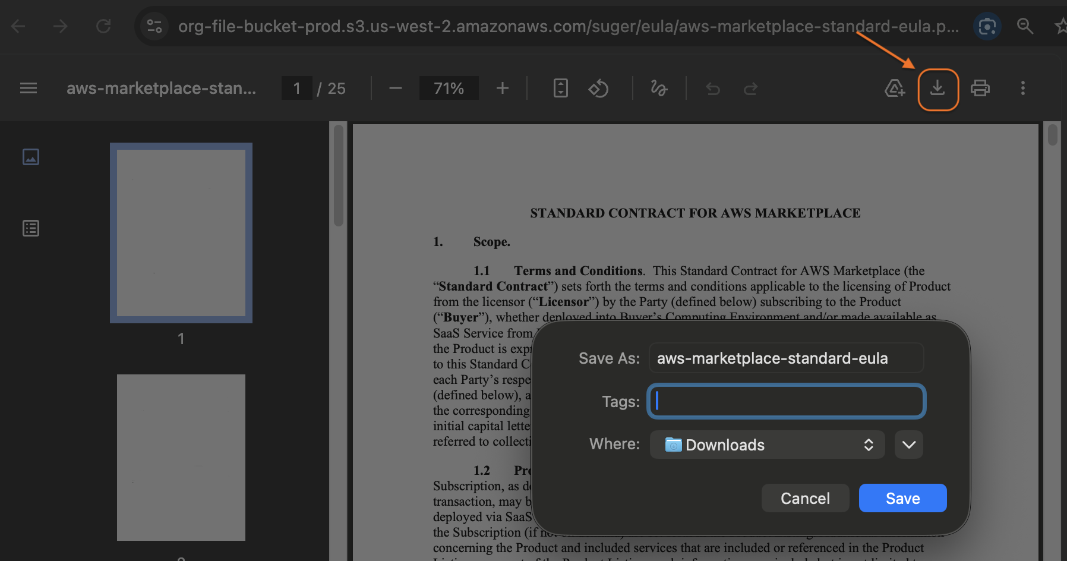Select the page 1 thumbnail
Viewport: 1067px width, 561px height.
[181, 233]
